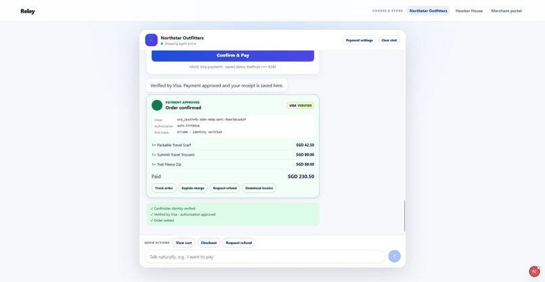Click the 'Order settled' status line
The height and width of the screenshot is (282, 545).
tap(162, 220)
